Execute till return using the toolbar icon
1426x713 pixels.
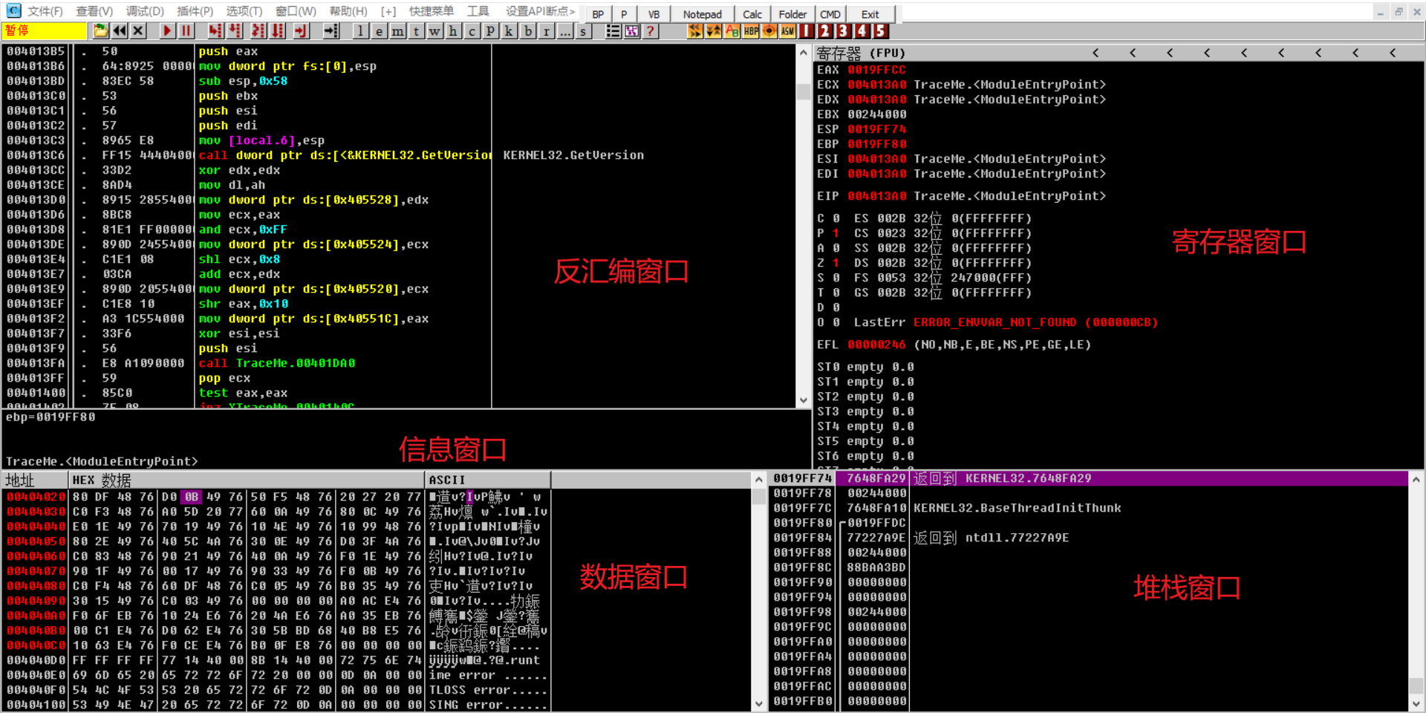click(301, 30)
